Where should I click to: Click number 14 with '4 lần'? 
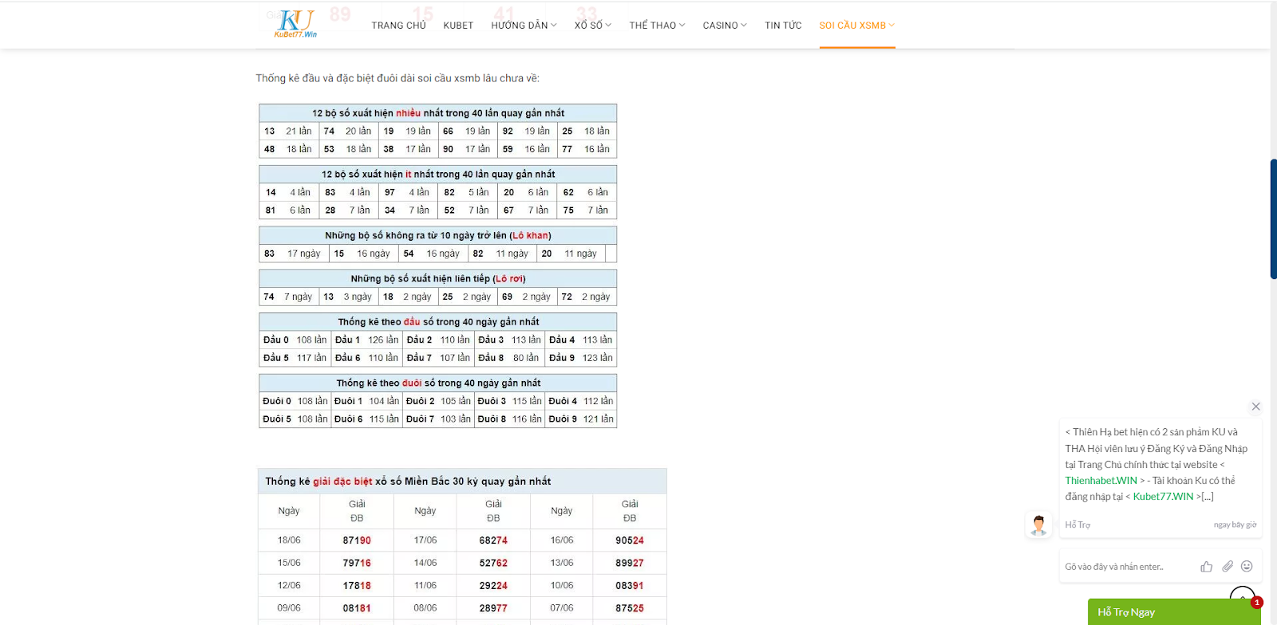(x=289, y=192)
